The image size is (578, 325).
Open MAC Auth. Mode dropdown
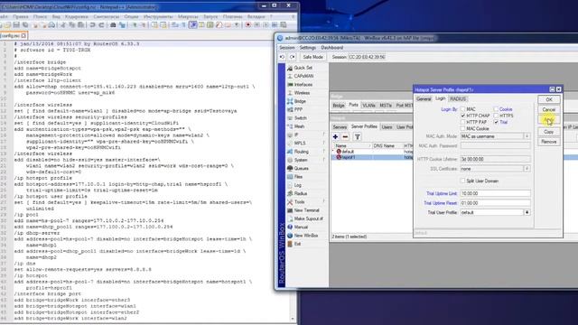click(x=527, y=136)
